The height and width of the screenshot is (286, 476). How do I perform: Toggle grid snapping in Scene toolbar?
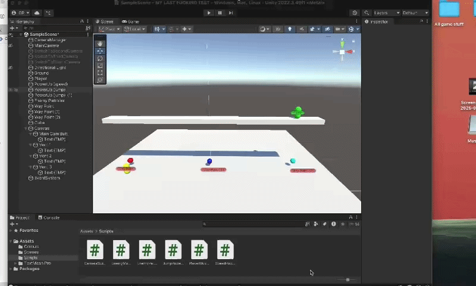pos(171,29)
